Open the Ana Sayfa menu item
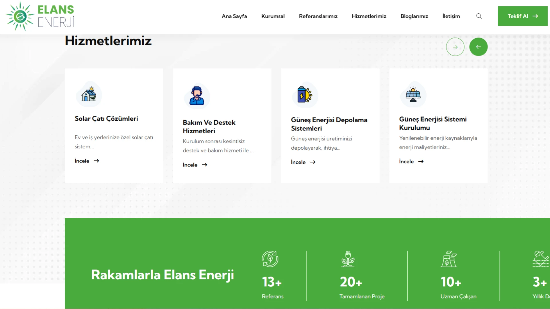The height and width of the screenshot is (309, 550). coord(234,16)
